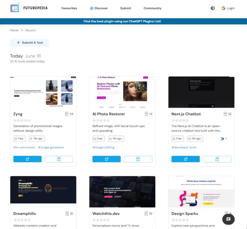Rate Dreamphilic with stars
This screenshot has height=229, width=247.
(x=22, y=220)
